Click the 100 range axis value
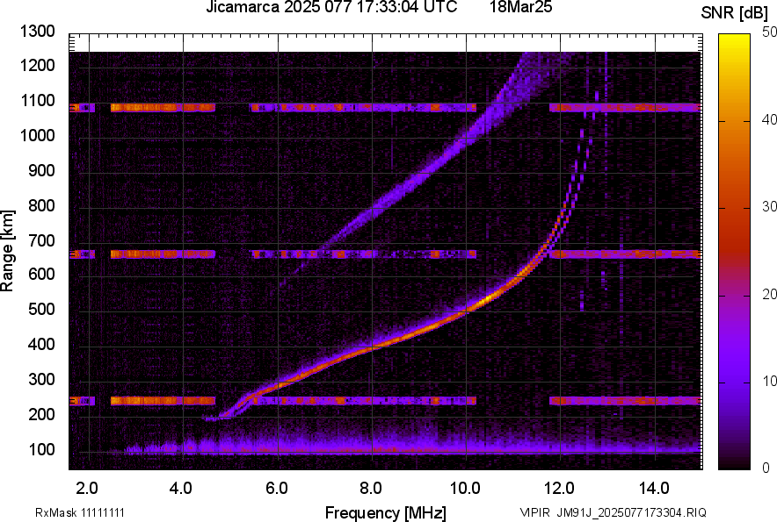The width and height of the screenshot is (777, 522). coord(41,450)
